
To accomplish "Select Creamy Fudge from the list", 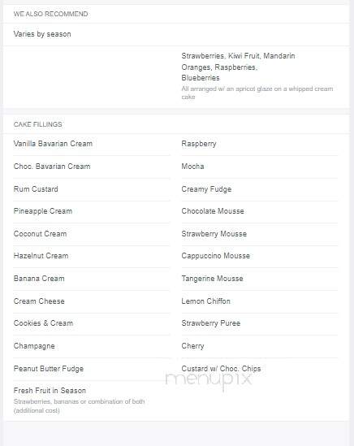I will pos(206,189).
